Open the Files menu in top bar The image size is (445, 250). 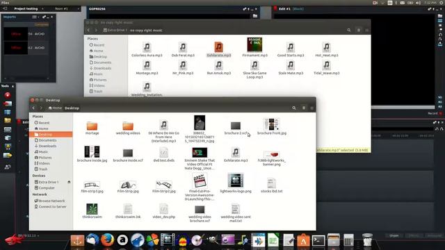(5, 3)
